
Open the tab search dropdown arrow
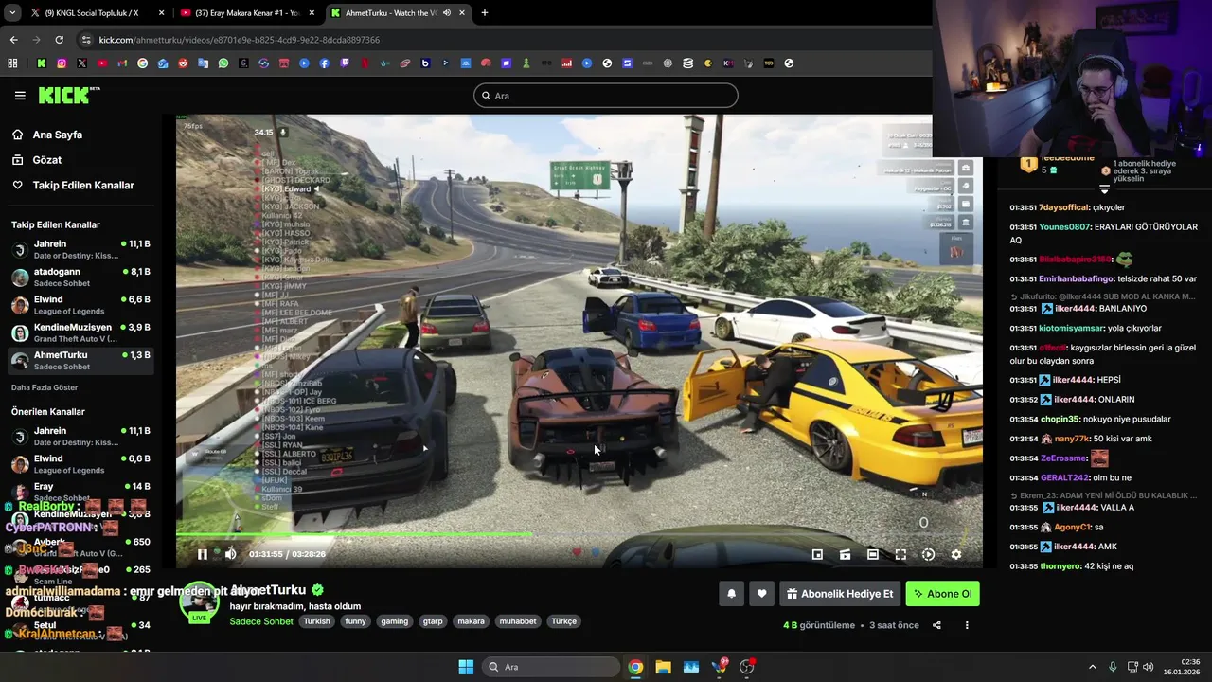pyautogui.click(x=12, y=13)
